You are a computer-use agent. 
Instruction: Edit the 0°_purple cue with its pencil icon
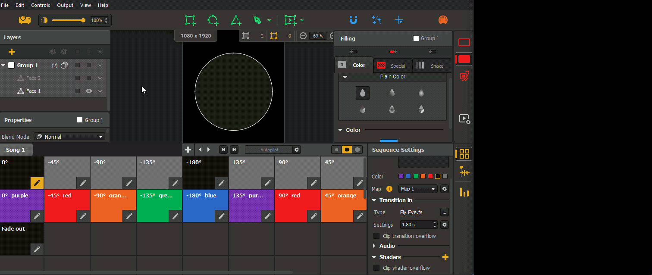[x=37, y=216]
